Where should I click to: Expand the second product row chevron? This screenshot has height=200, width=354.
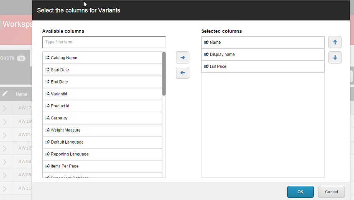(x=5, y=122)
